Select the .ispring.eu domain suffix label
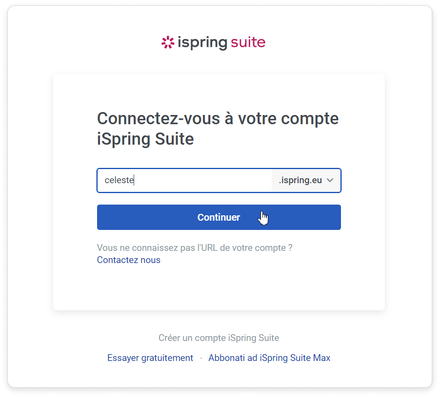The image size is (440, 397). coord(300,180)
